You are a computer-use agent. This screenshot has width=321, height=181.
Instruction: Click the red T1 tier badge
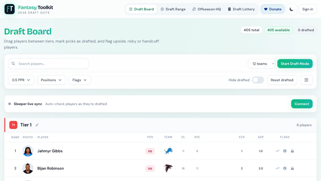[13, 125]
